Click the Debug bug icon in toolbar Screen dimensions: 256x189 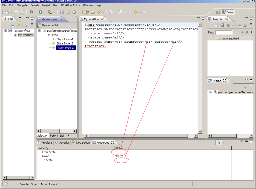tap(31, 12)
